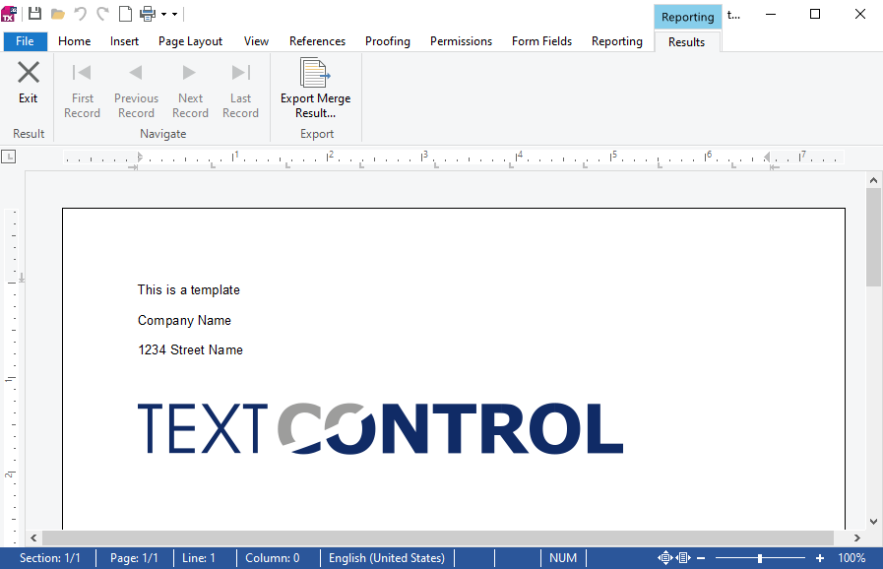
Task: Jump to the Last Record
Action: [x=240, y=91]
